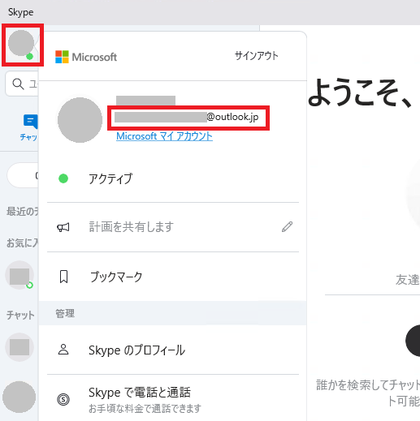Open the チャット tab icon in sidebar

pyautogui.click(x=30, y=122)
